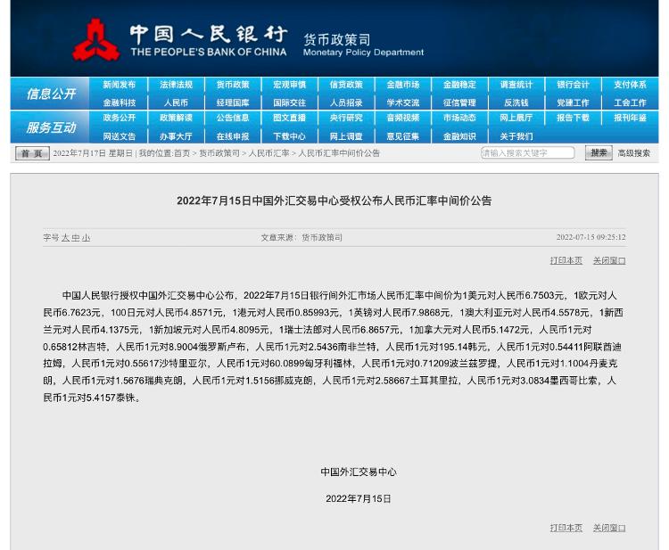The image size is (669, 550).
Task: Click the top 关闭窗口 link
Action: (609, 260)
